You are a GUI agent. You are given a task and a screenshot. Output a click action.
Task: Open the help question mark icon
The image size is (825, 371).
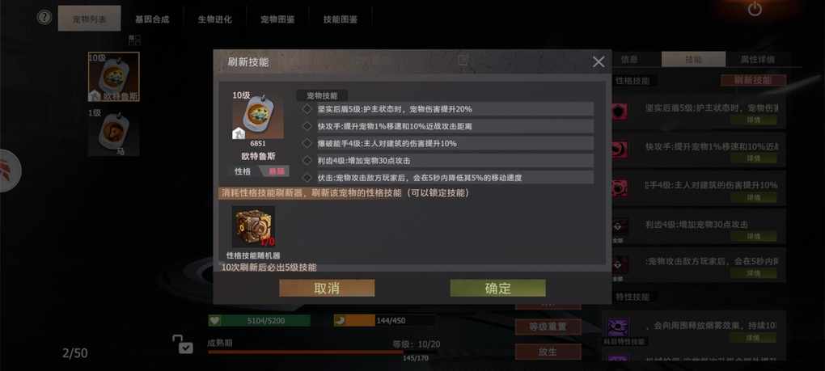pos(44,17)
